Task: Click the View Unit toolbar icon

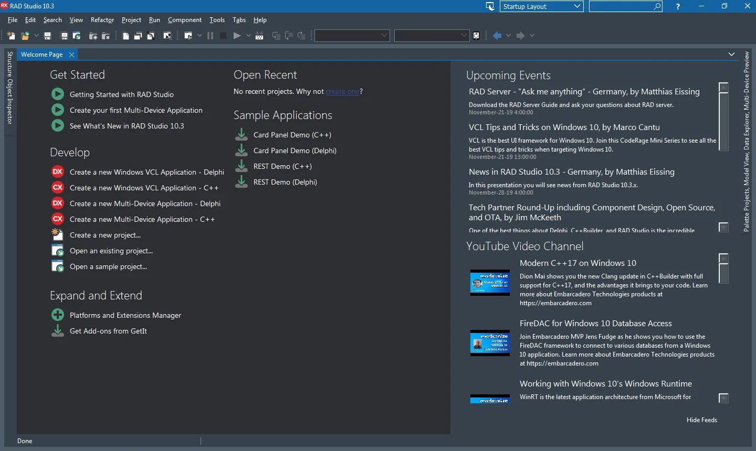Action: (x=126, y=36)
